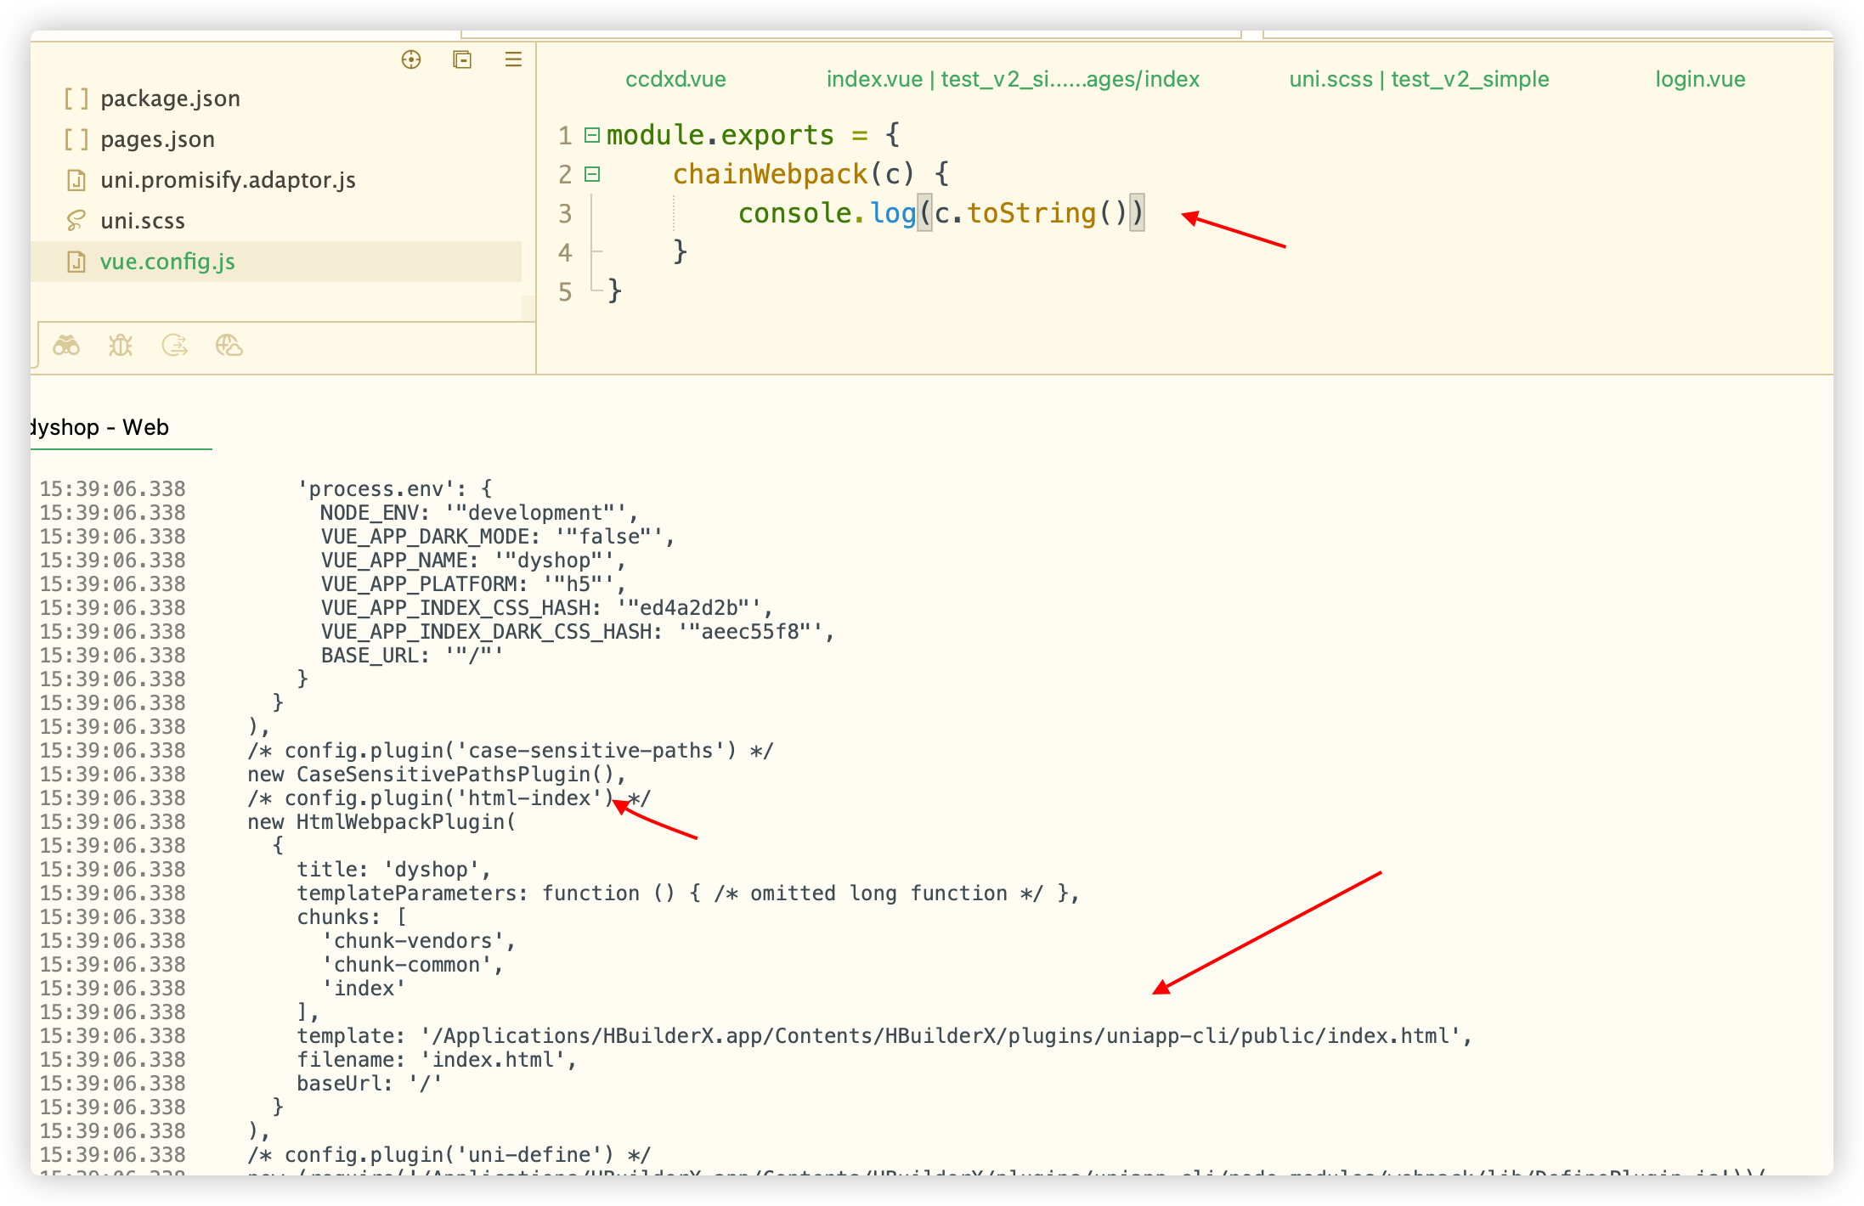Open pages.json in file tree
The width and height of the screenshot is (1864, 1206).
[x=157, y=139]
